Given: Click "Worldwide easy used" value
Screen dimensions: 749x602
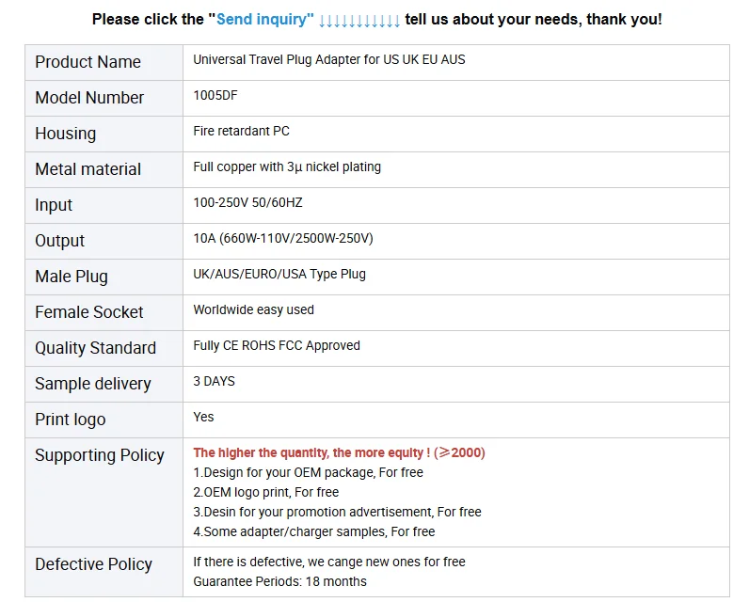Looking at the screenshot, I should (254, 310).
